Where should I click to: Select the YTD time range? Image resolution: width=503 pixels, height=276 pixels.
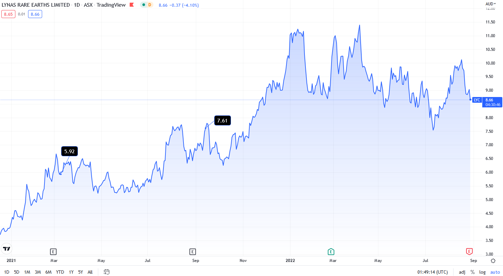60,272
